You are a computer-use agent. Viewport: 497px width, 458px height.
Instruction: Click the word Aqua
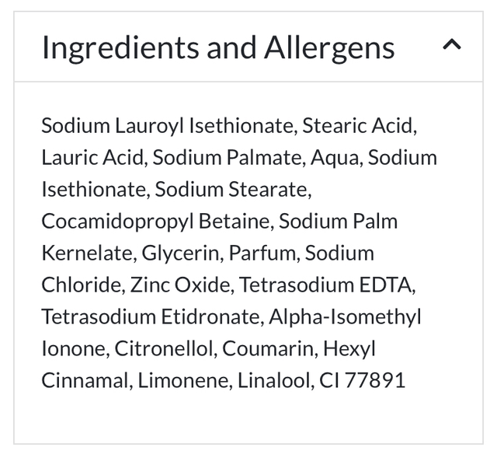[335, 157]
